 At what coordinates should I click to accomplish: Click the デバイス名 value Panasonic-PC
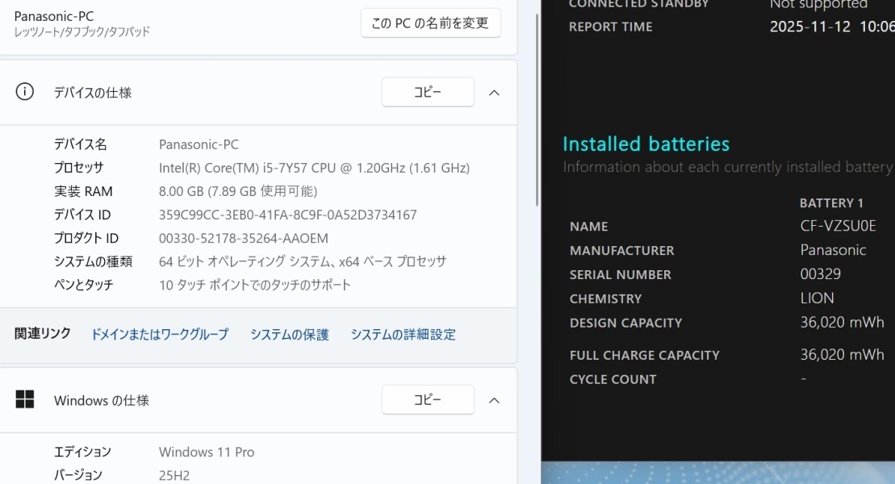(x=199, y=144)
